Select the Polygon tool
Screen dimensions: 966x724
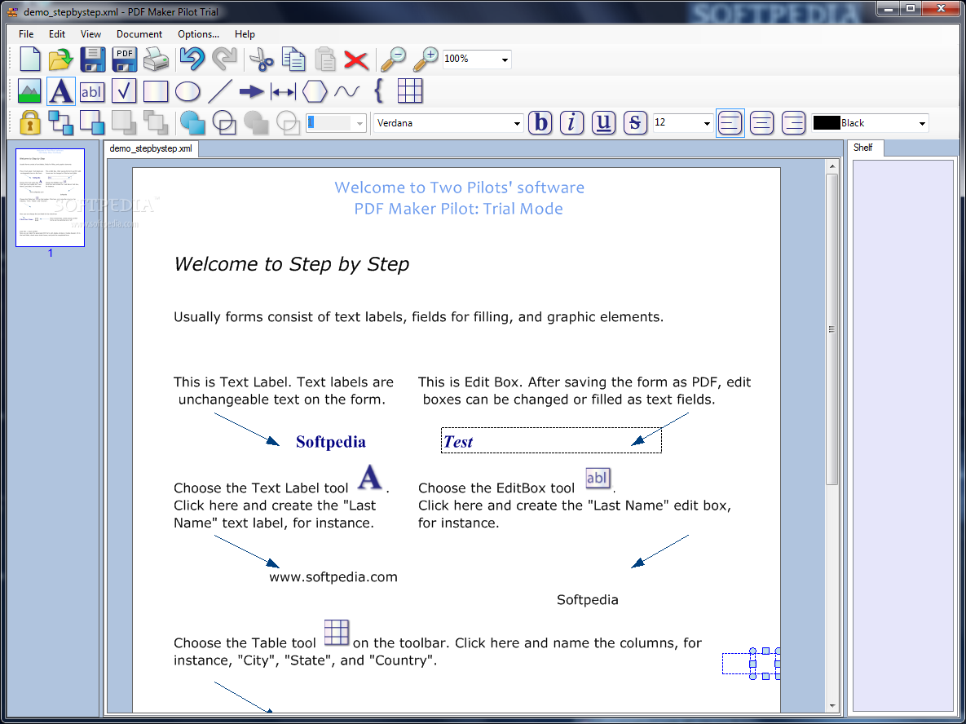click(315, 91)
